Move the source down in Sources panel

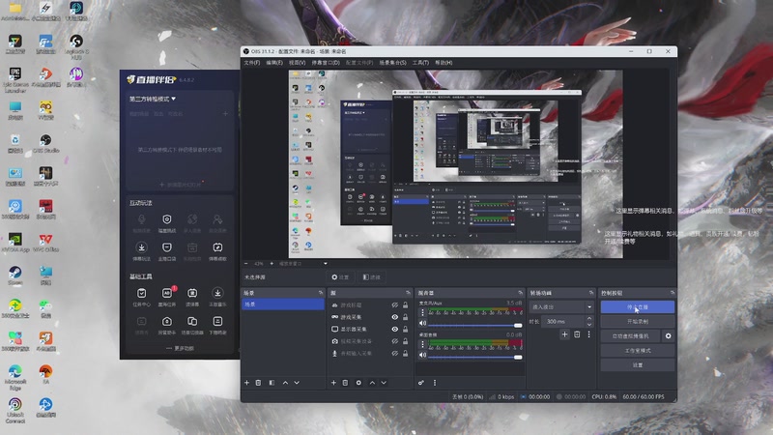[384, 383]
